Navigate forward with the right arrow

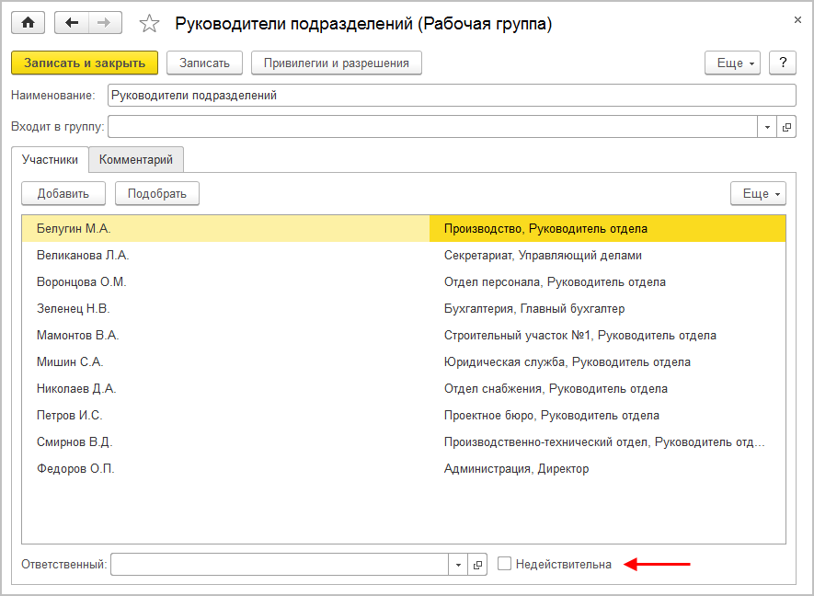tap(105, 23)
